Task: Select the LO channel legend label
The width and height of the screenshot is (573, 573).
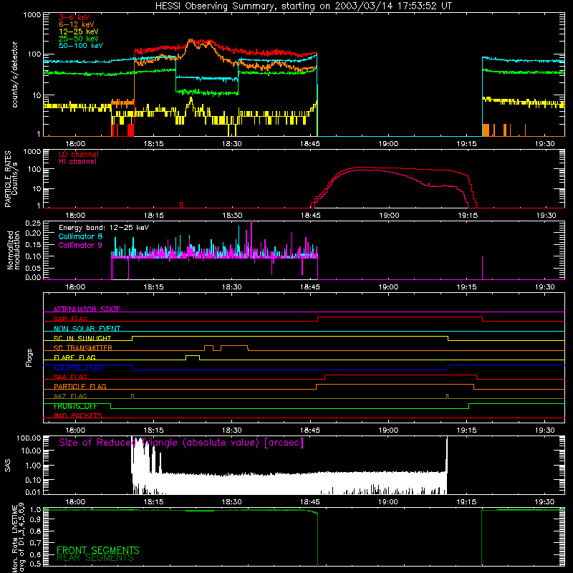Action: pos(79,154)
